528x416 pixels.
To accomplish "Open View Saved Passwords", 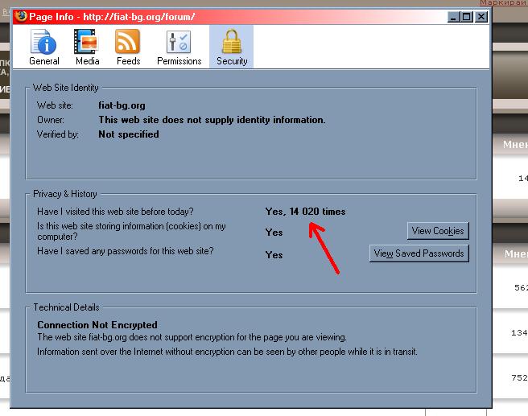I will coord(419,253).
